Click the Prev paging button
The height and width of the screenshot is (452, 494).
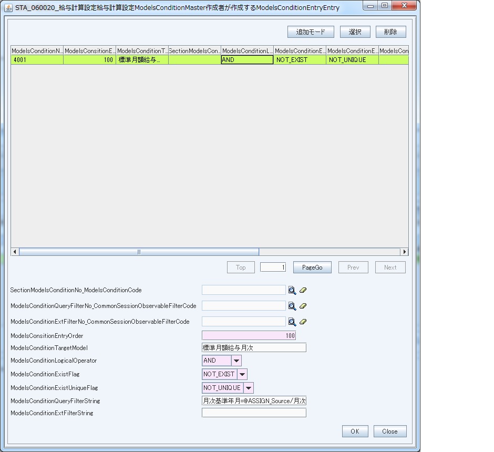[x=353, y=268]
